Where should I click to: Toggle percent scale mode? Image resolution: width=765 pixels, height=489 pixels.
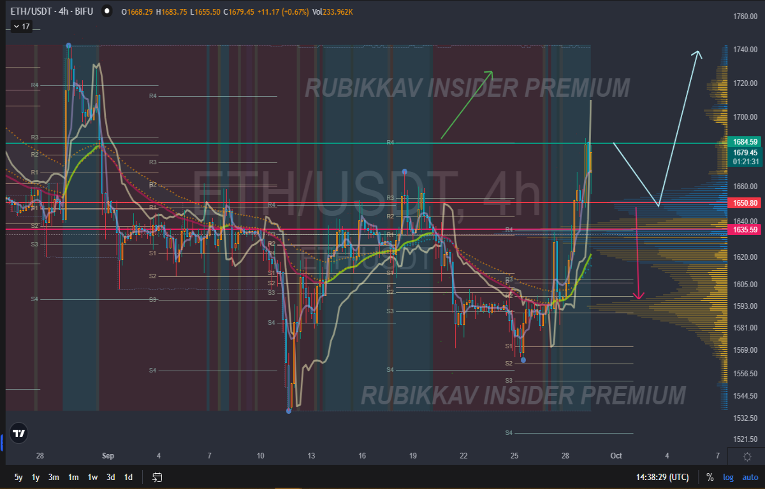coord(710,477)
